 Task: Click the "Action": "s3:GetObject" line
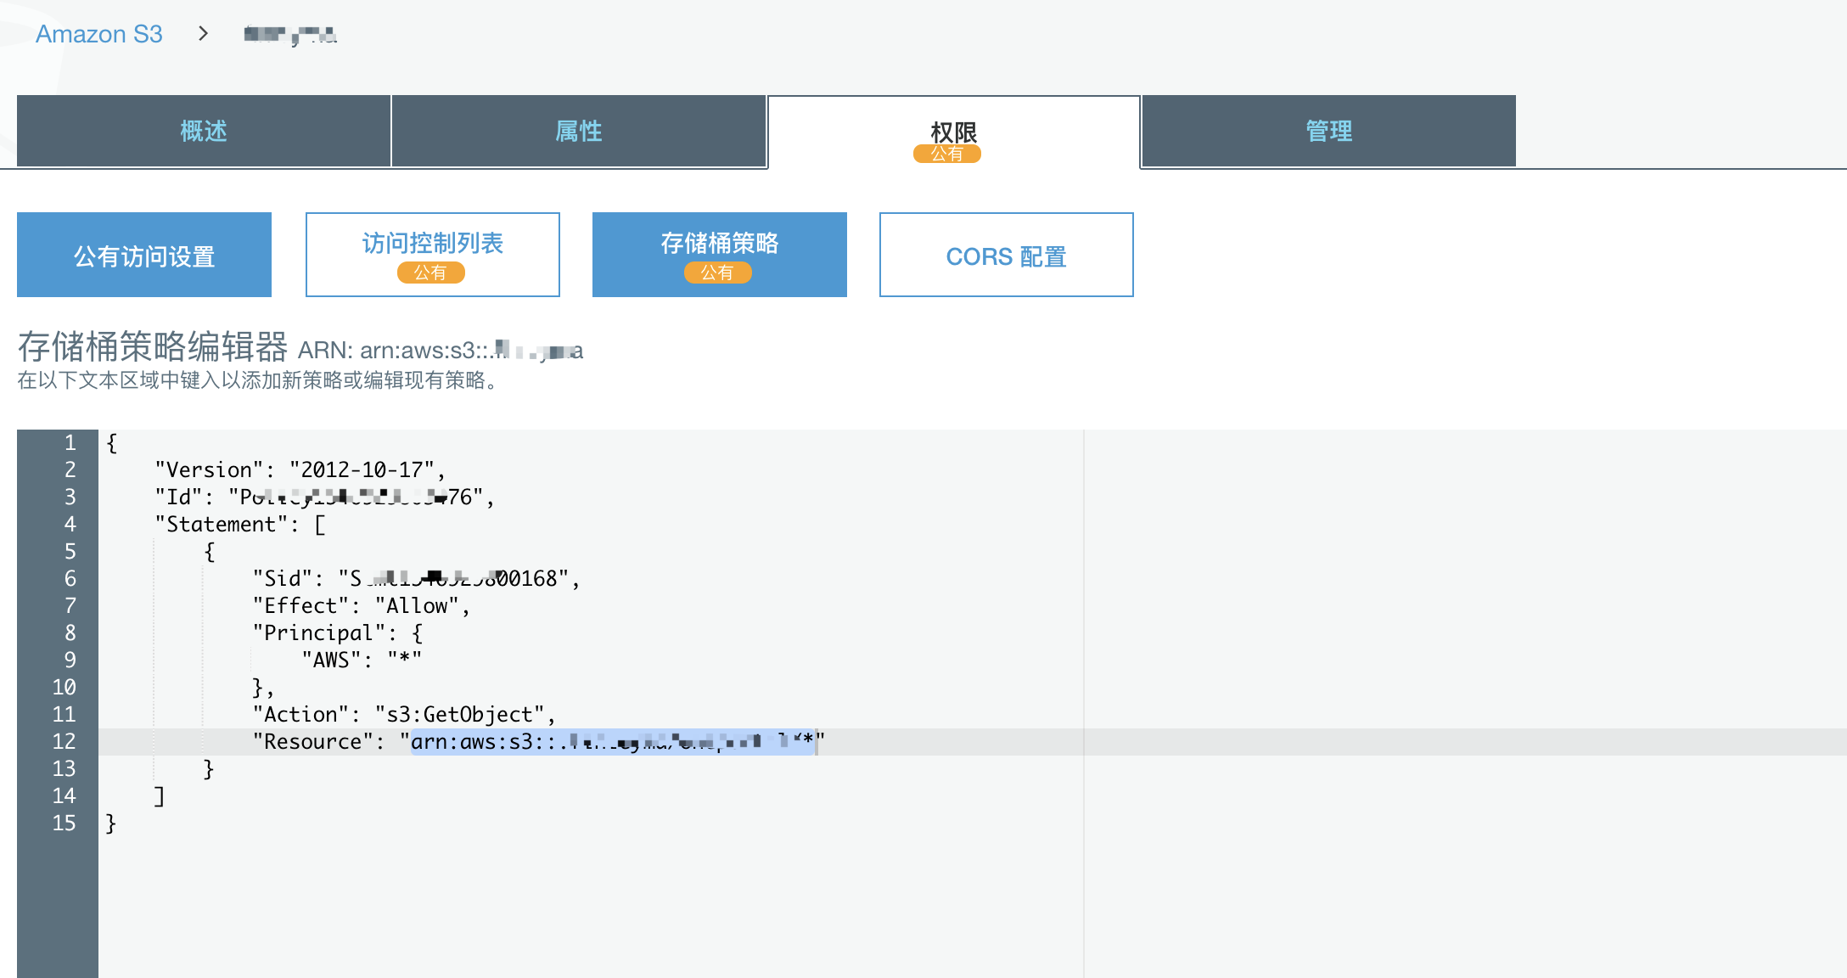(x=403, y=714)
